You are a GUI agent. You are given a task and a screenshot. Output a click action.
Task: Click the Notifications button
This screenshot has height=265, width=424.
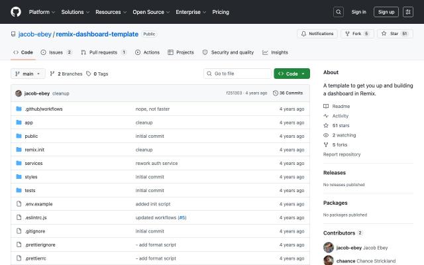click(x=317, y=34)
